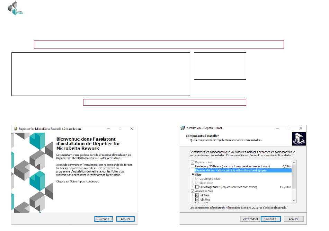329x231 pixels.
Task: Click the Installation - Repetier-Host title text
Action: [204, 128]
